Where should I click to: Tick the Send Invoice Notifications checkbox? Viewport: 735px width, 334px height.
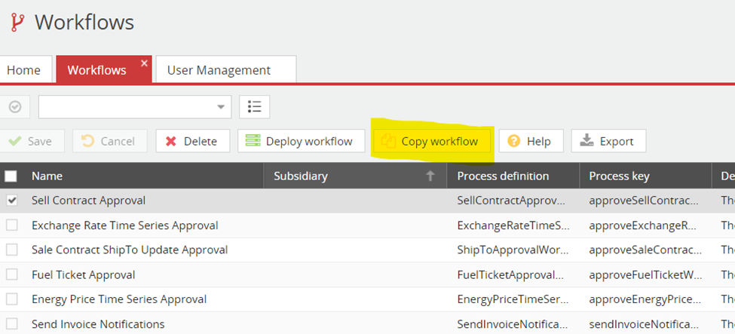[11, 324]
